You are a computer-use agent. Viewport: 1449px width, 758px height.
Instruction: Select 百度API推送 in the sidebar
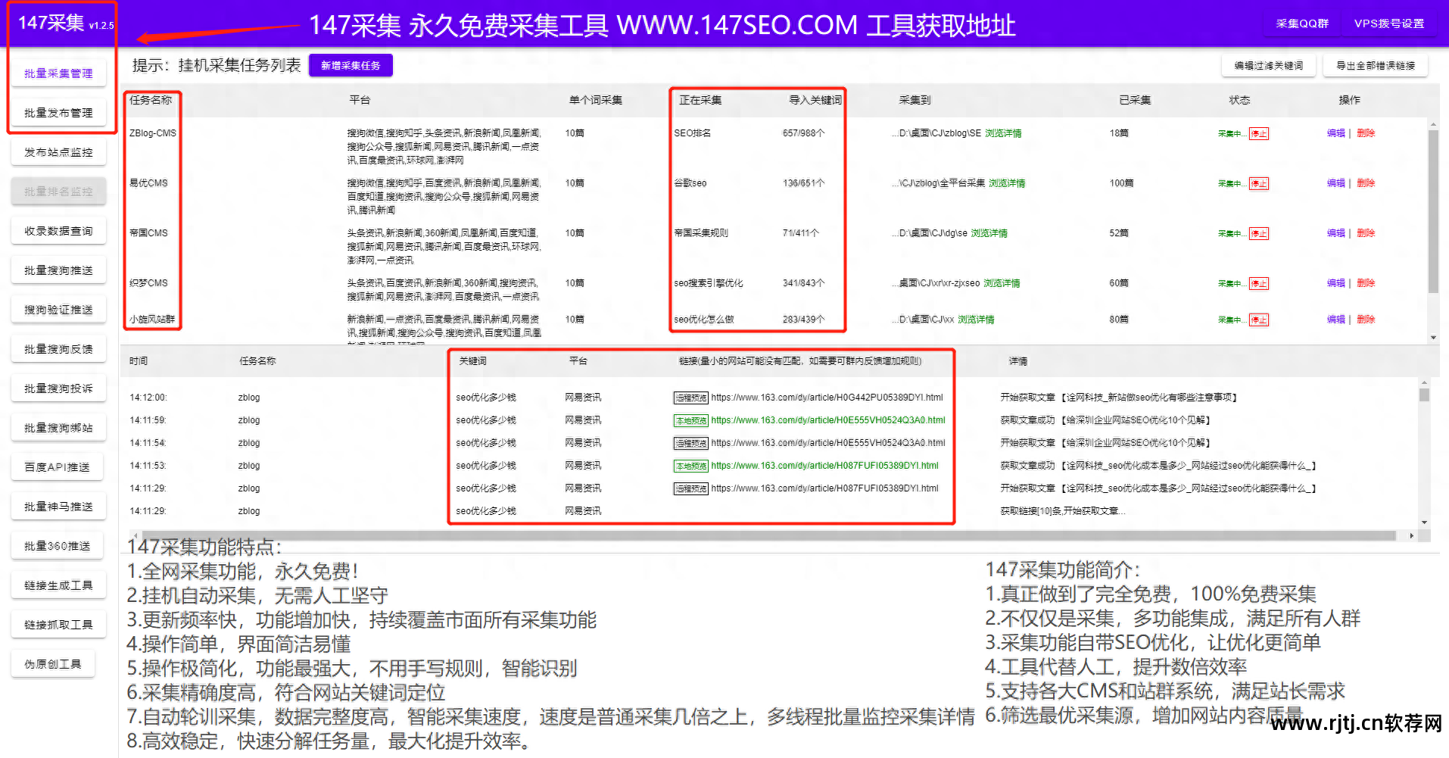point(58,466)
